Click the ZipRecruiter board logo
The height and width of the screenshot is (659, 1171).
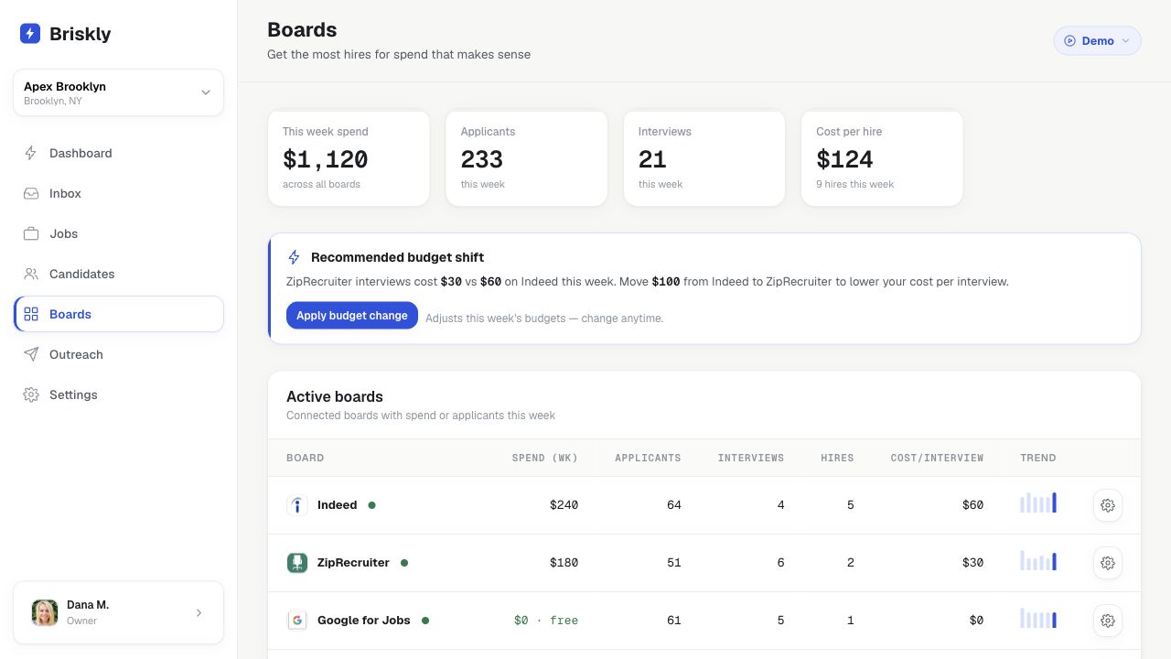pyautogui.click(x=297, y=563)
